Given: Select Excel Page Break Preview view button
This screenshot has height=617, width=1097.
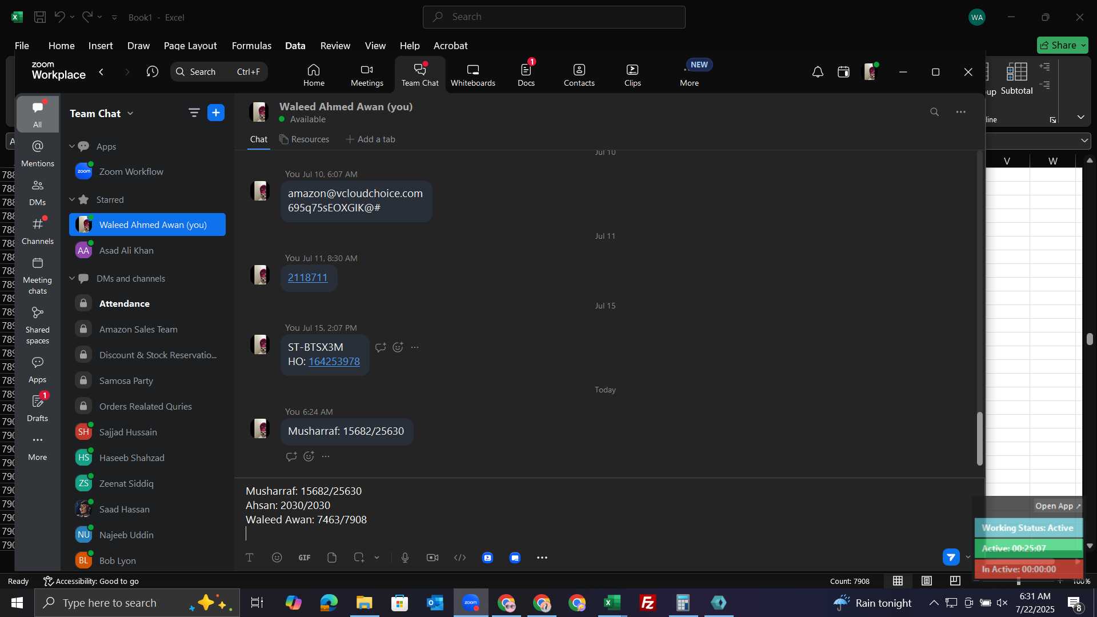Looking at the screenshot, I should tap(955, 581).
